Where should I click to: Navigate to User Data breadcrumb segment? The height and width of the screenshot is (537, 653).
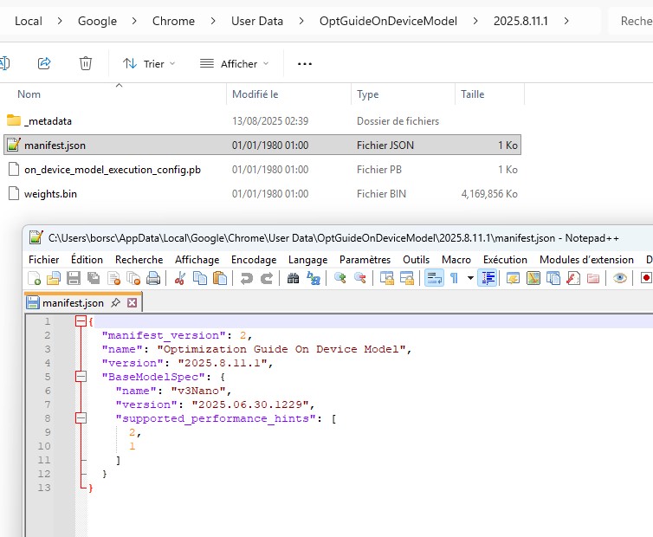(257, 21)
